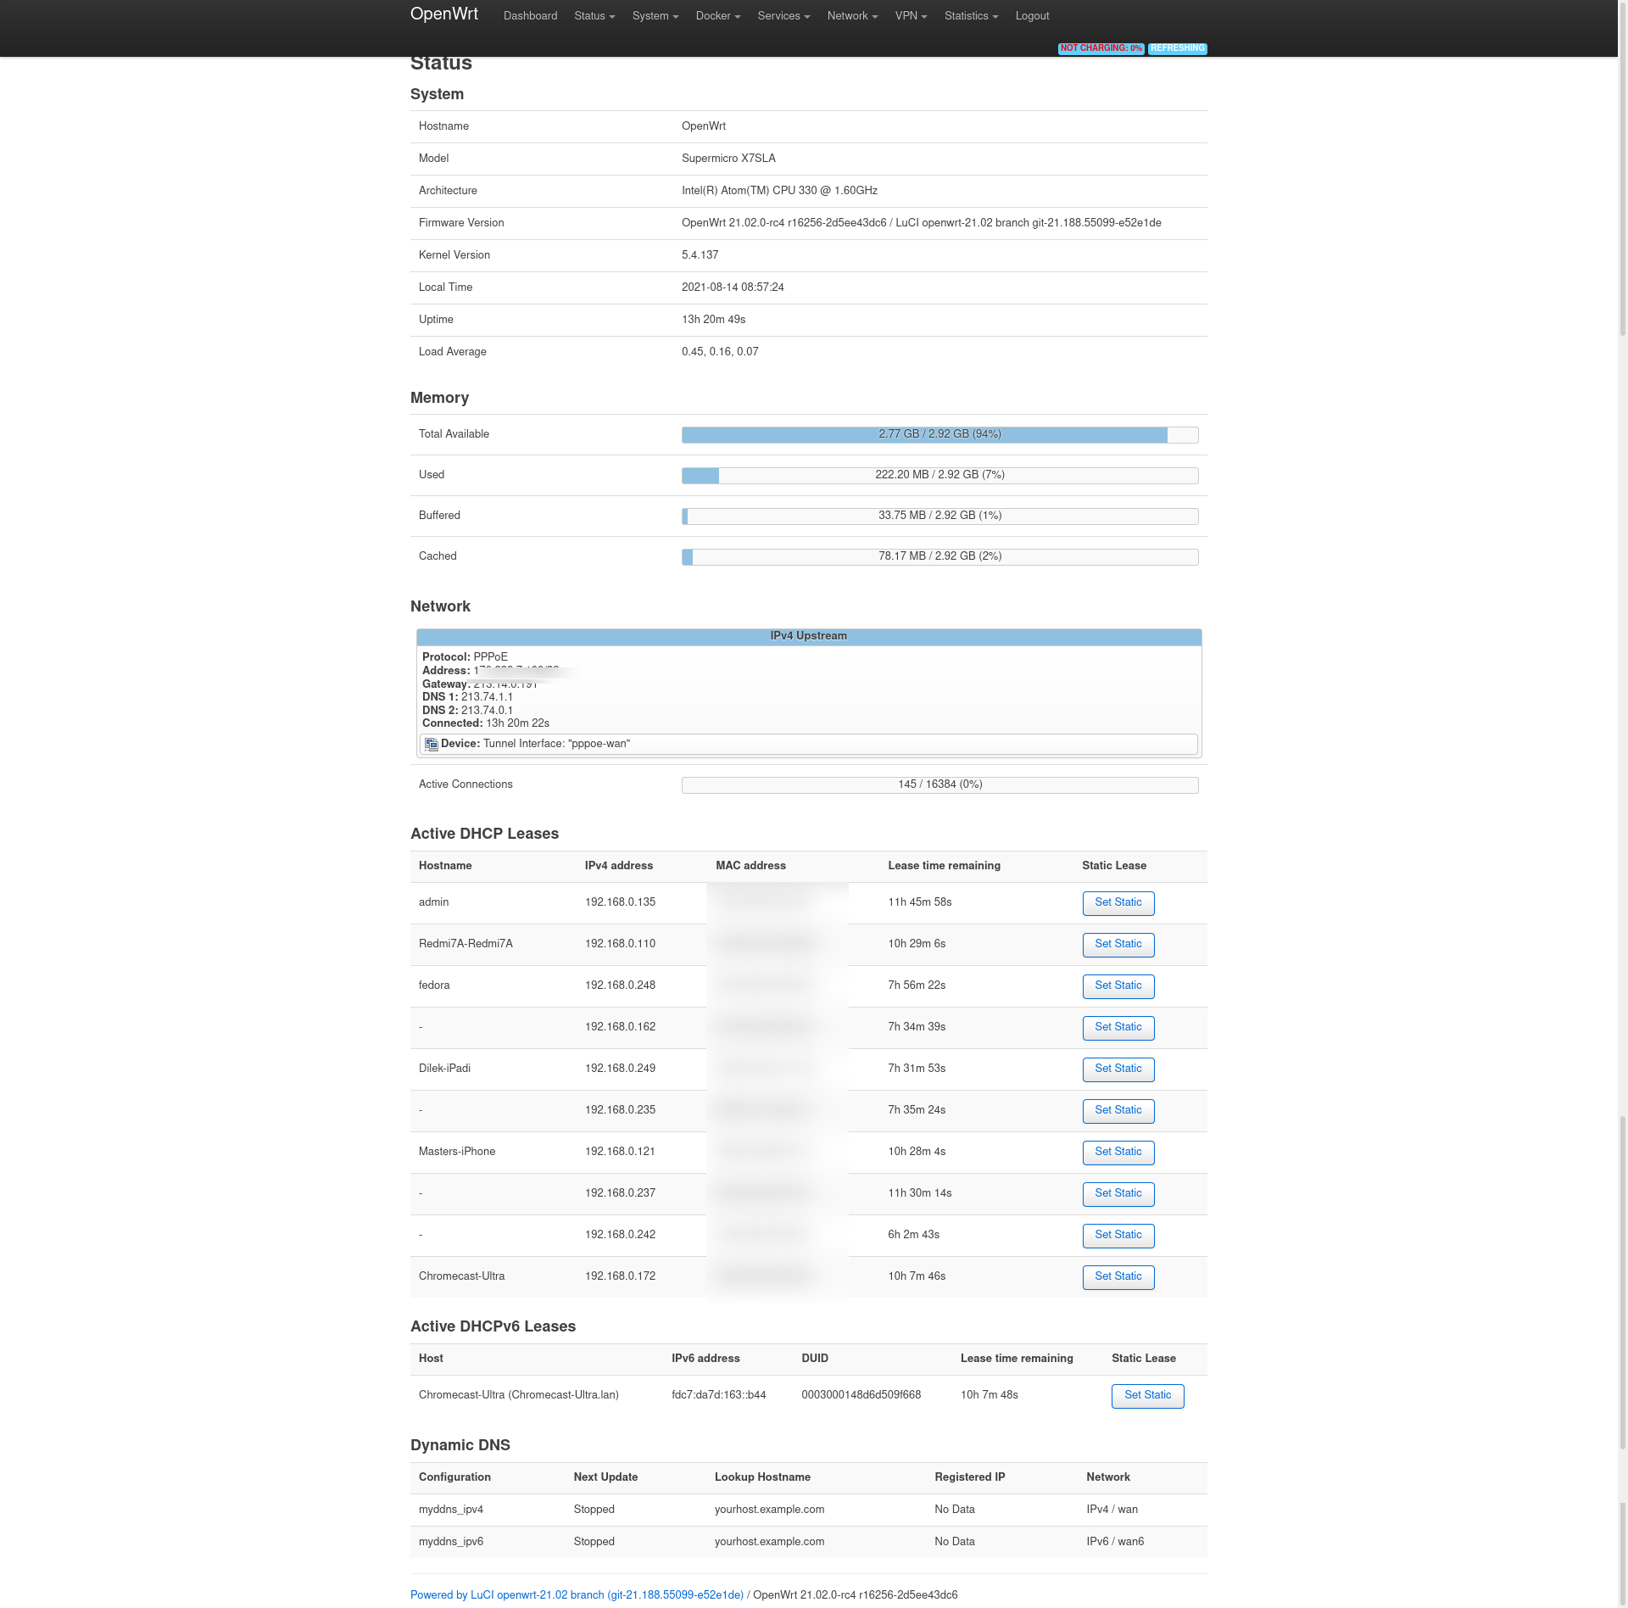
Task: Click the pppoe-wan tunnel interface icon
Action: click(431, 745)
